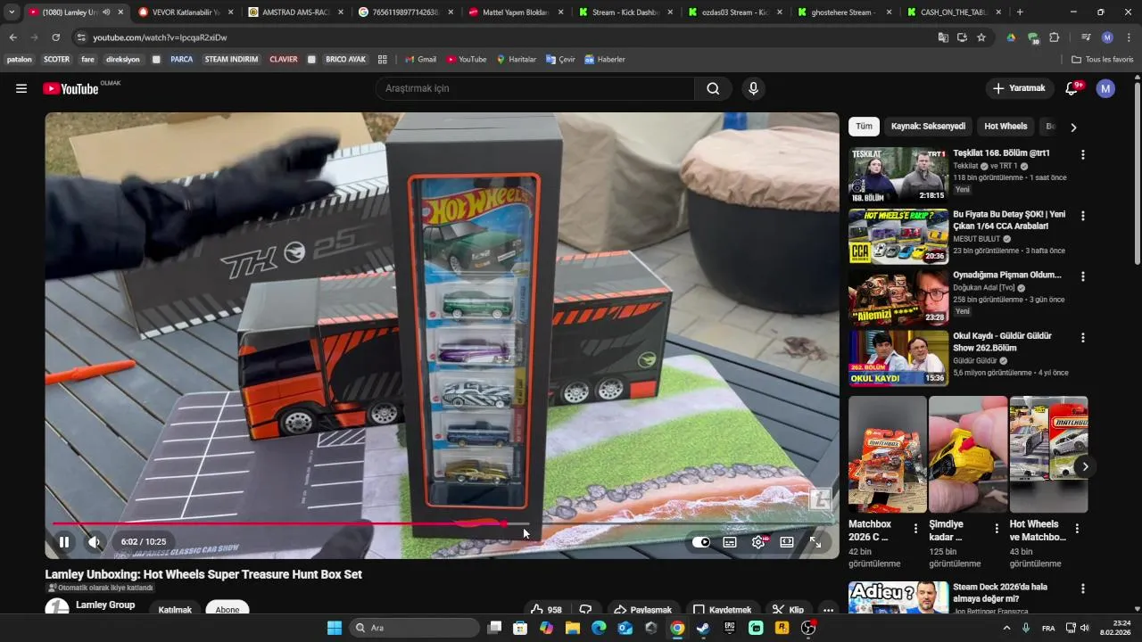Open options for Şimdiye kadar short

(x=997, y=528)
